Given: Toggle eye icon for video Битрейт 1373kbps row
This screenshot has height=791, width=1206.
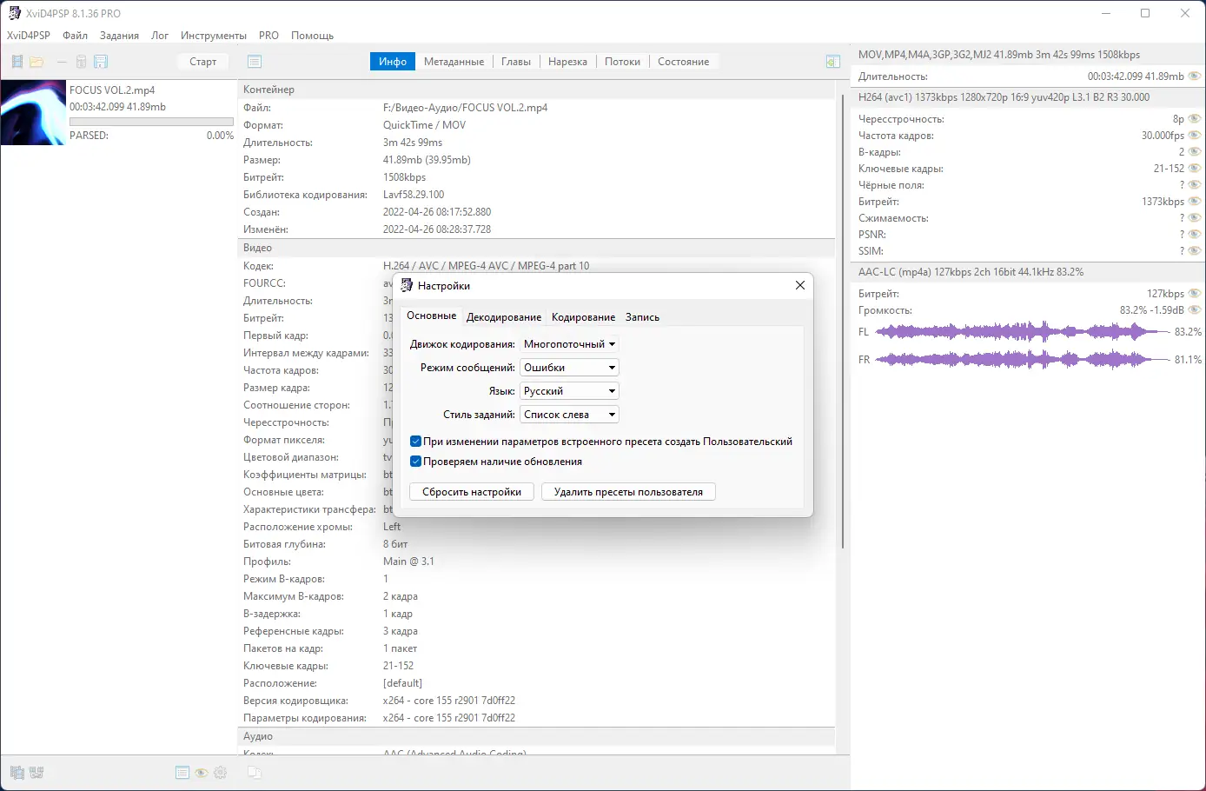Looking at the screenshot, I should (1195, 202).
